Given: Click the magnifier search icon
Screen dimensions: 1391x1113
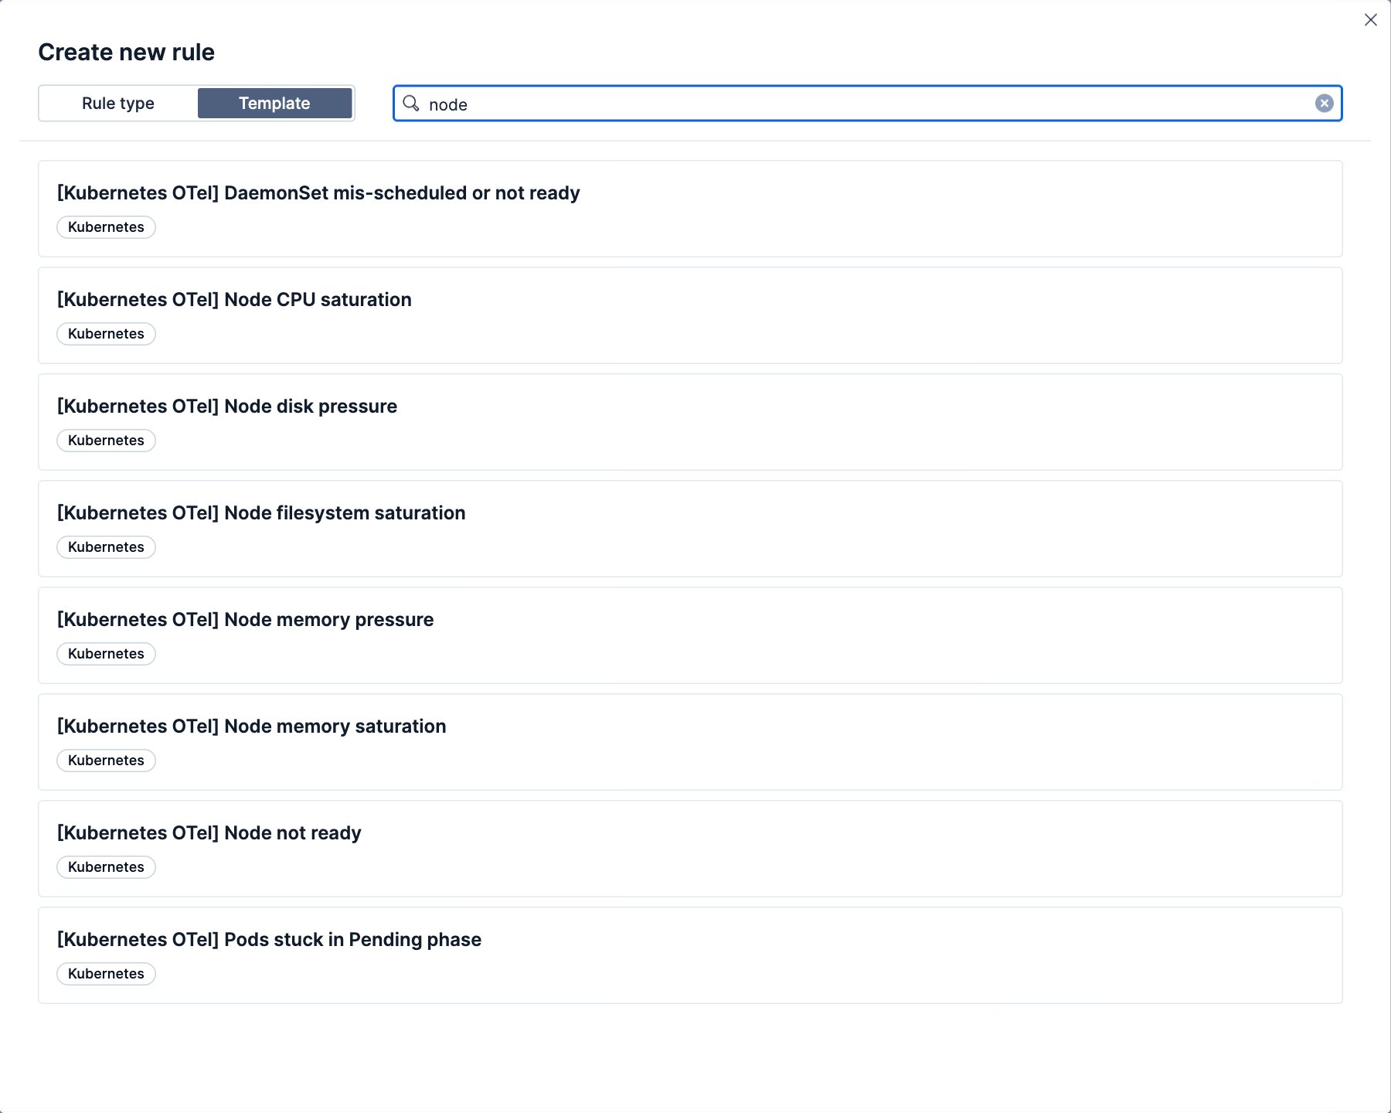Looking at the screenshot, I should (411, 104).
